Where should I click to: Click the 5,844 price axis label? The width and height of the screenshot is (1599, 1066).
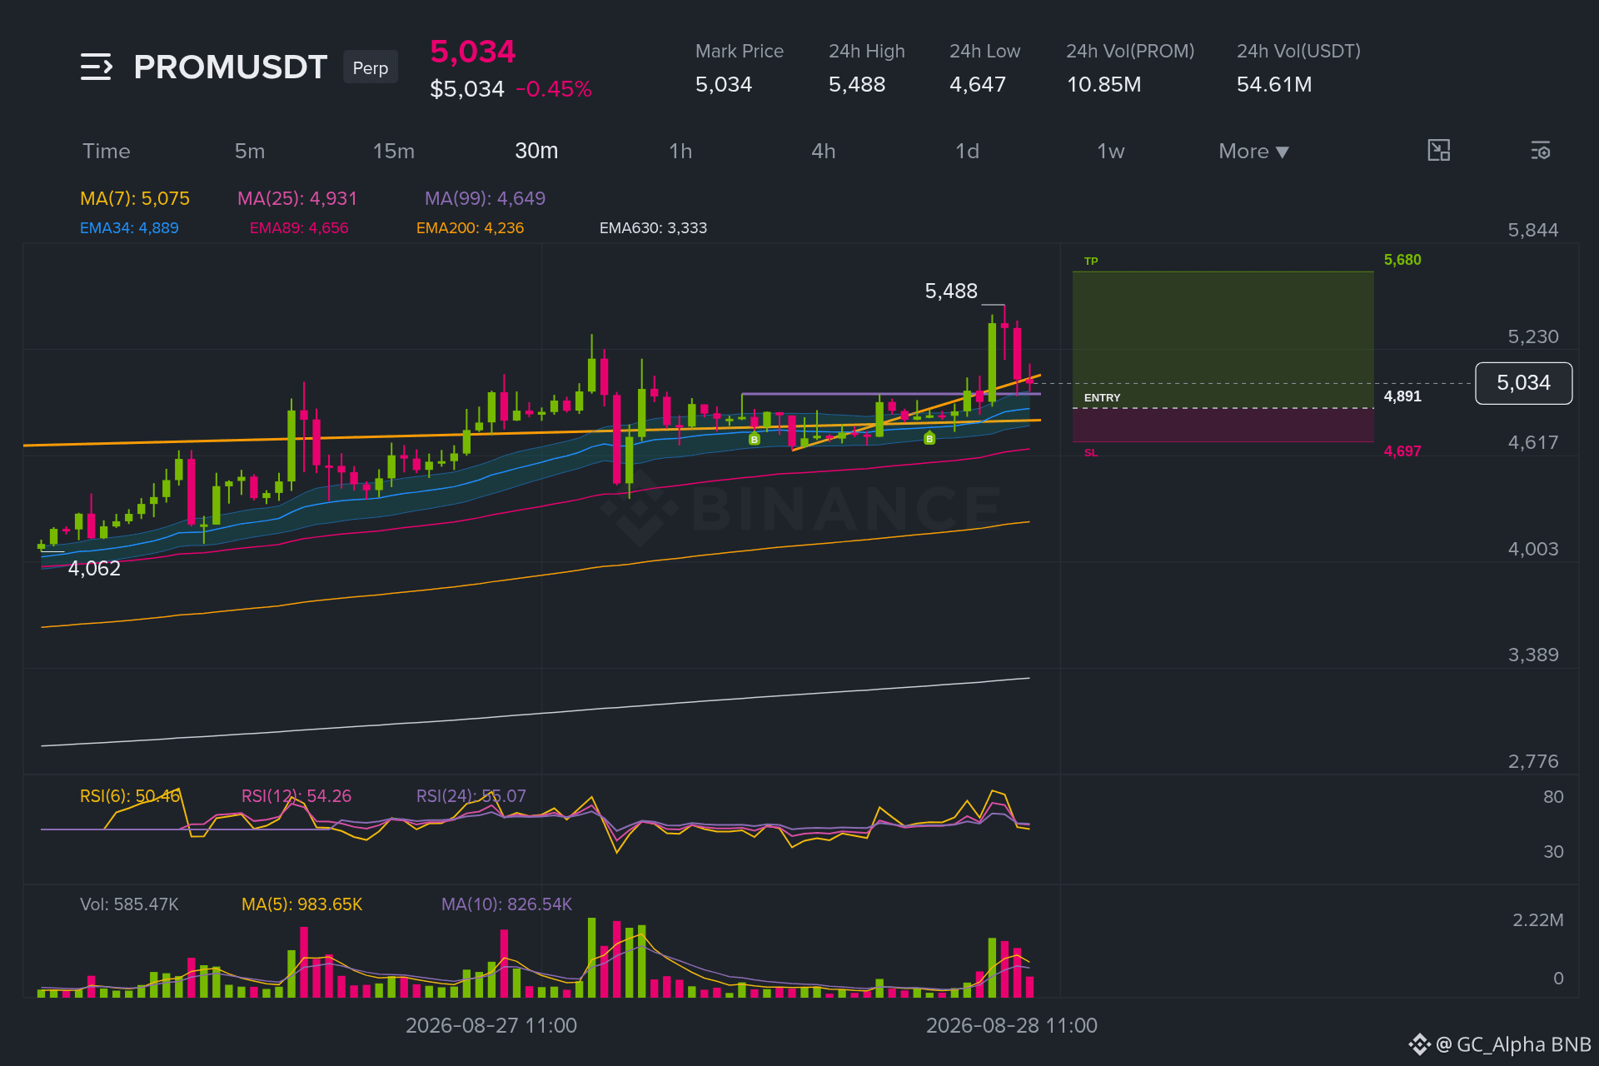pyautogui.click(x=1533, y=231)
